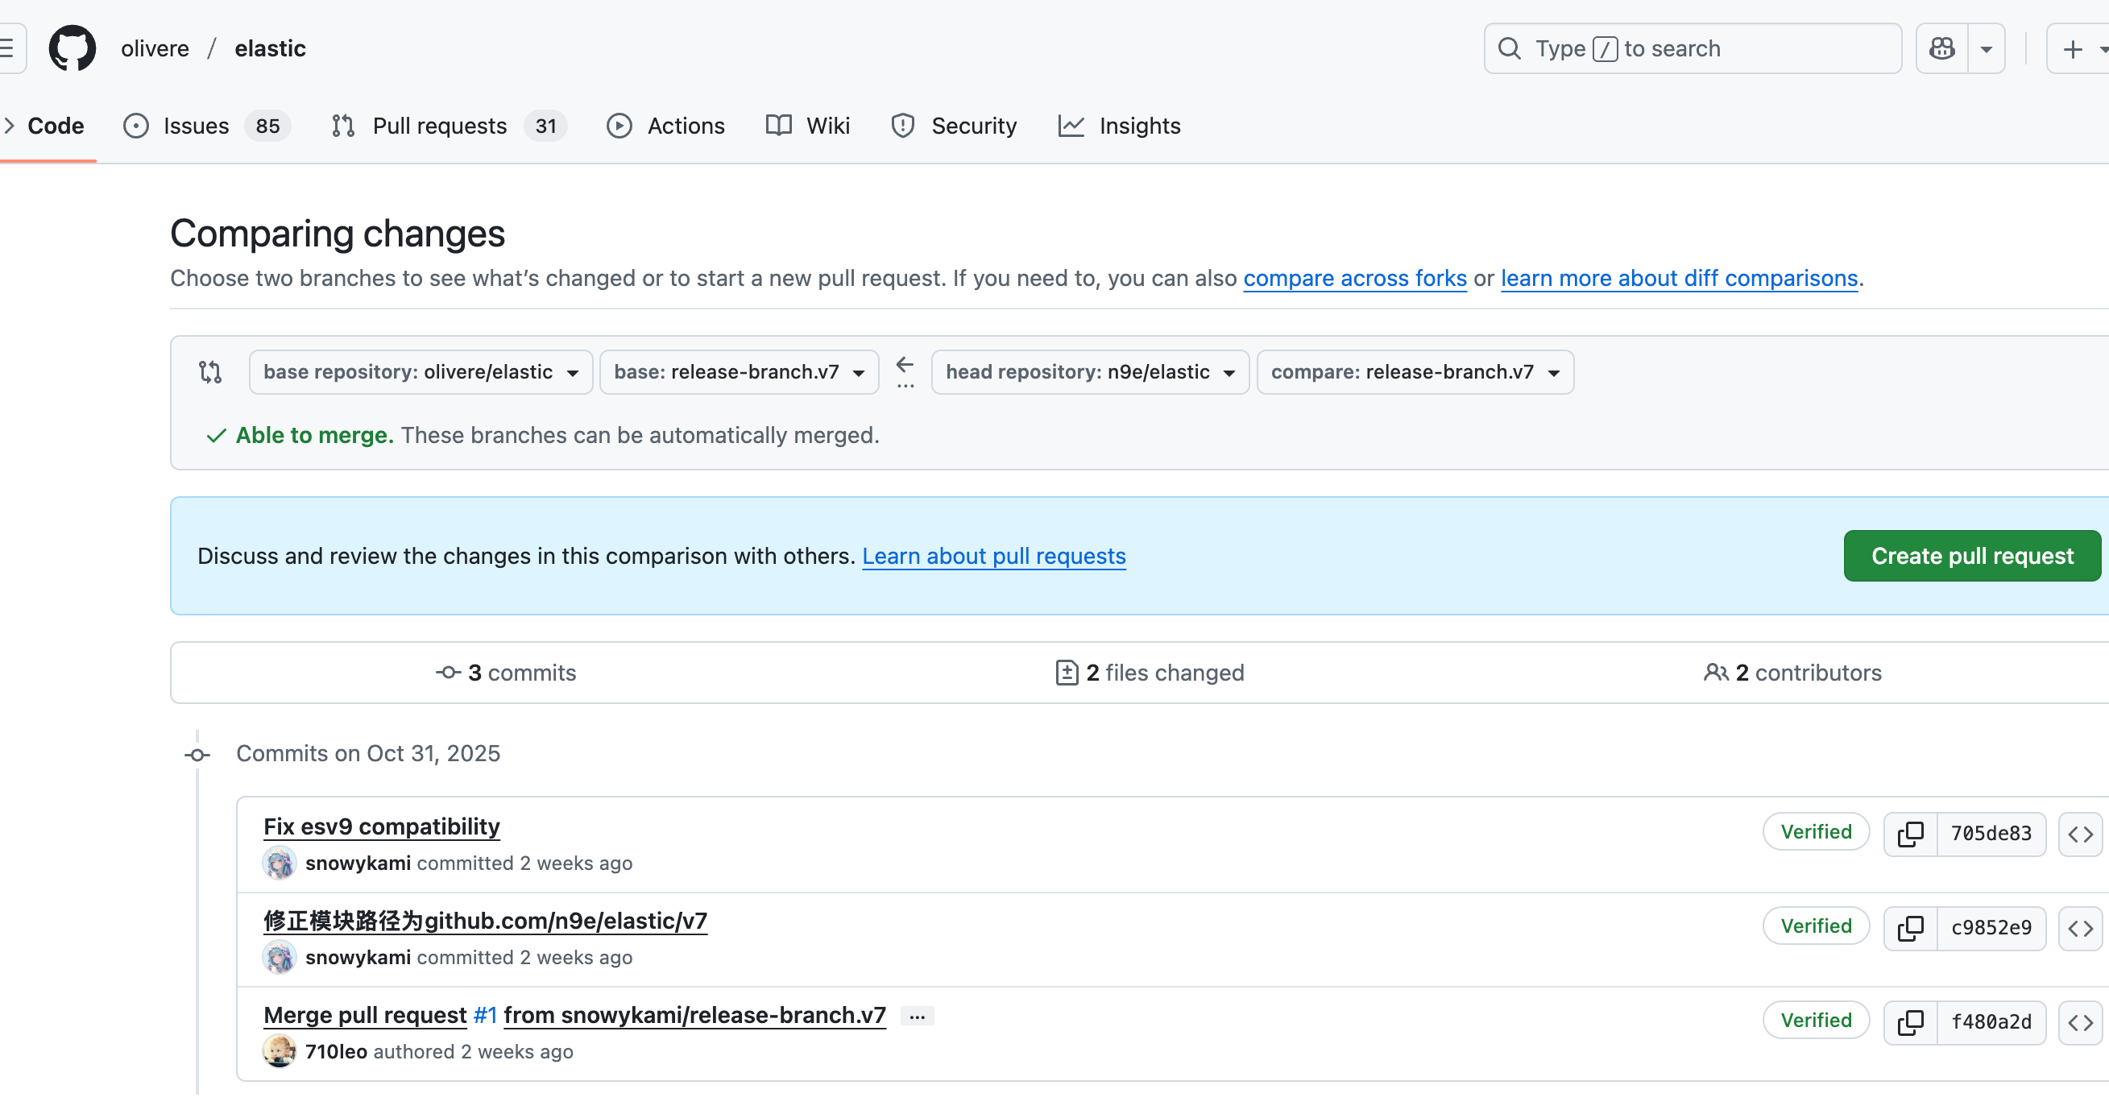The height and width of the screenshot is (1110, 2109).
Task: Click the search input field
Action: [x=1692, y=48]
